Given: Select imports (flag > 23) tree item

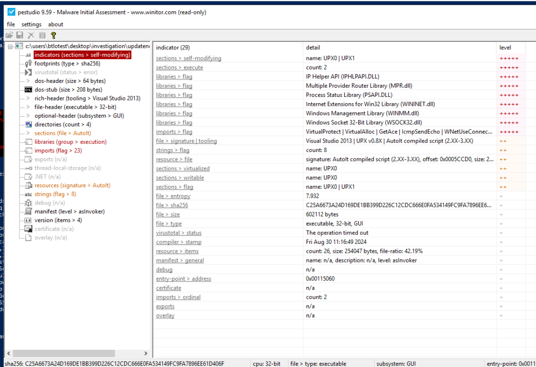Looking at the screenshot, I should [x=58, y=151].
